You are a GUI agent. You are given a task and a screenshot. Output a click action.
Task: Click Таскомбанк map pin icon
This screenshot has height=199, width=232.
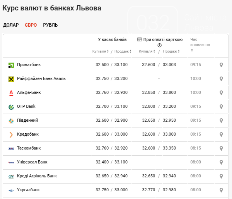pyautogui.click(x=221, y=148)
